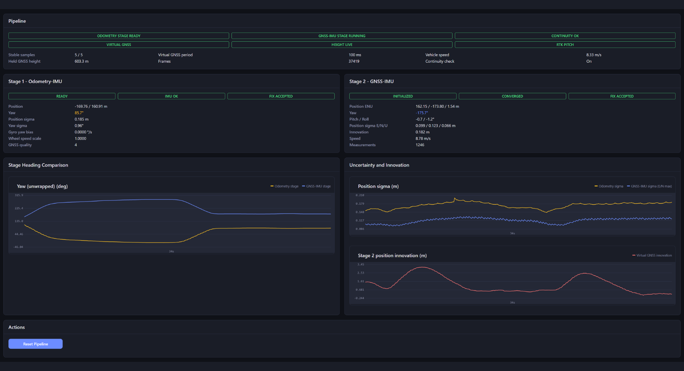Click the RTK PITCH badge
The height and width of the screenshot is (371, 684).
click(x=565, y=44)
